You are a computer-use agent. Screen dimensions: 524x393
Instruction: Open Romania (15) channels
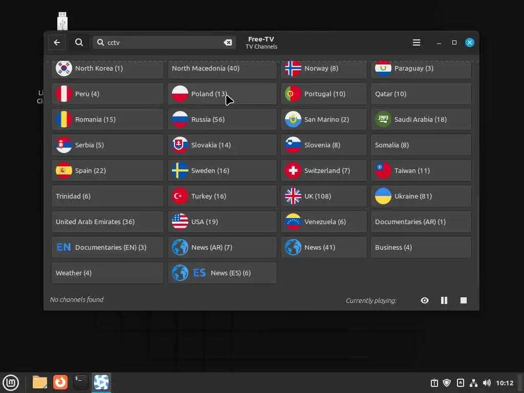[x=107, y=119]
